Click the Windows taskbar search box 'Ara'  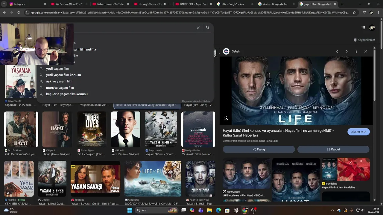pyautogui.click(x=157, y=210)
